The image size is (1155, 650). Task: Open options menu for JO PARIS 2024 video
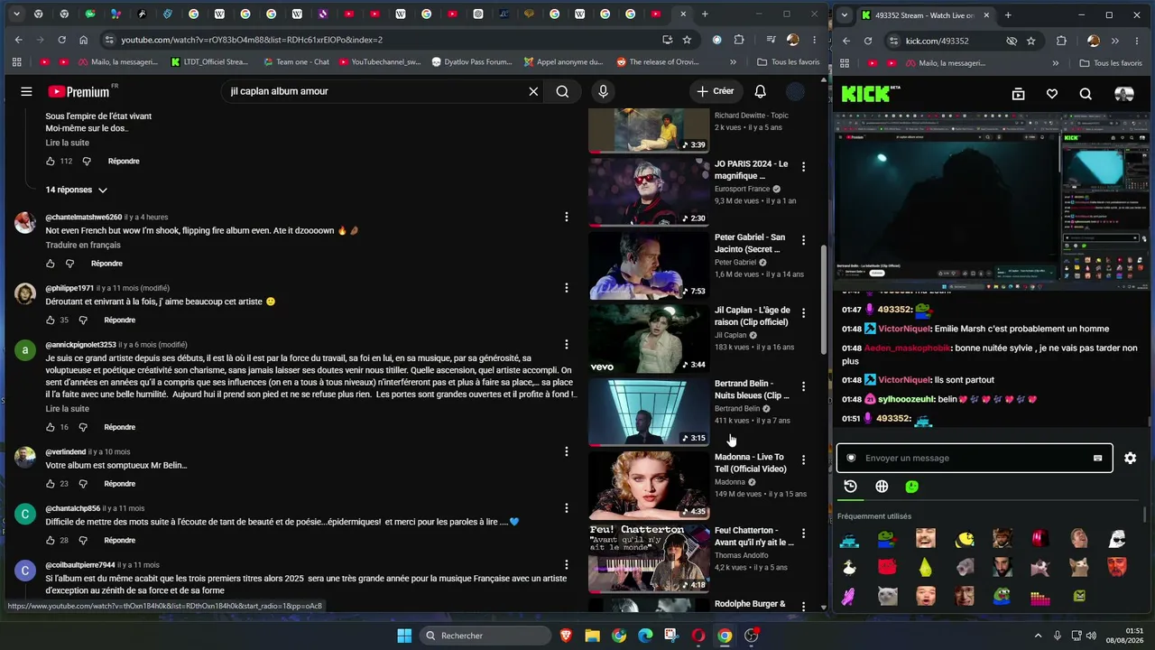point(803,166)
